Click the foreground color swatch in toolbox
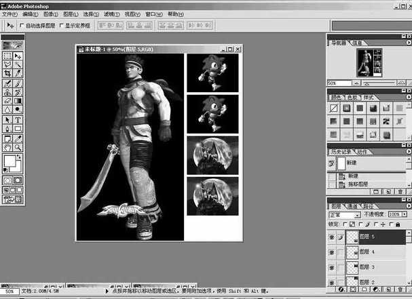The image size is (412, 299). (x=10, y=161)
